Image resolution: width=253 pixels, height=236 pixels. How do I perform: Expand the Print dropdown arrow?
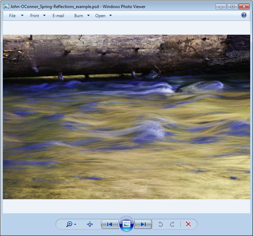tap(44, 15)
